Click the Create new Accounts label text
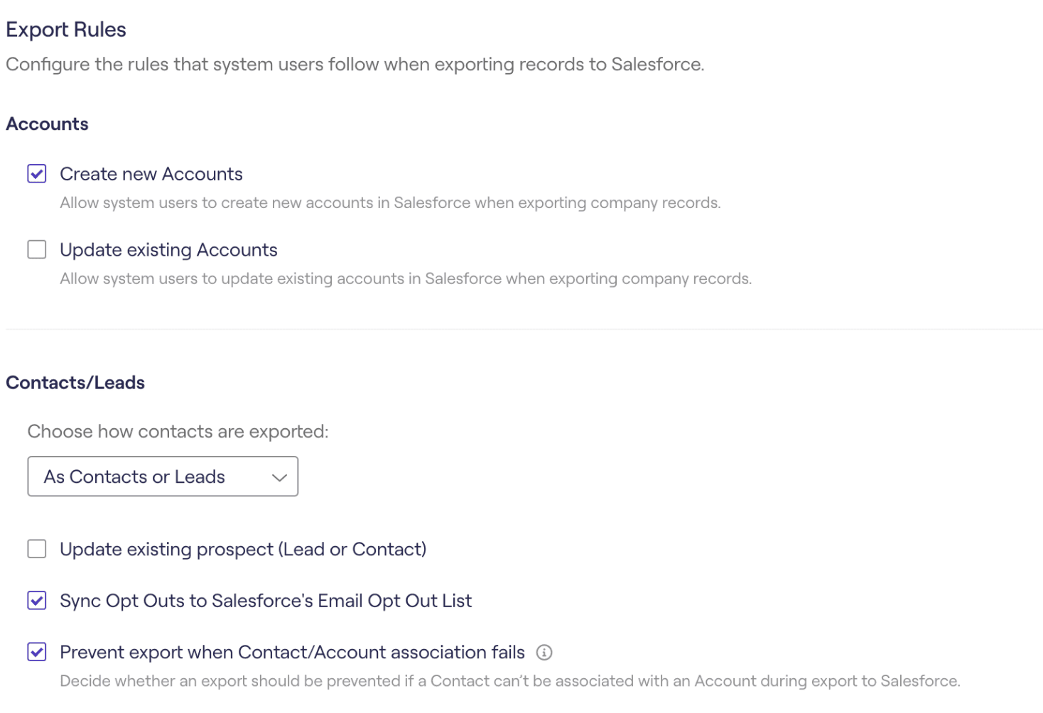Image resolution: width=1043 pixels, height=713 pixels. [x=151, y=174]
